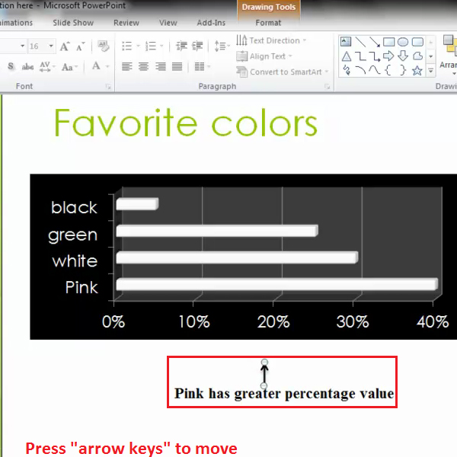Click the Numbering icon
This screenshot has width=457, height=457.
(x=151, y=46)
